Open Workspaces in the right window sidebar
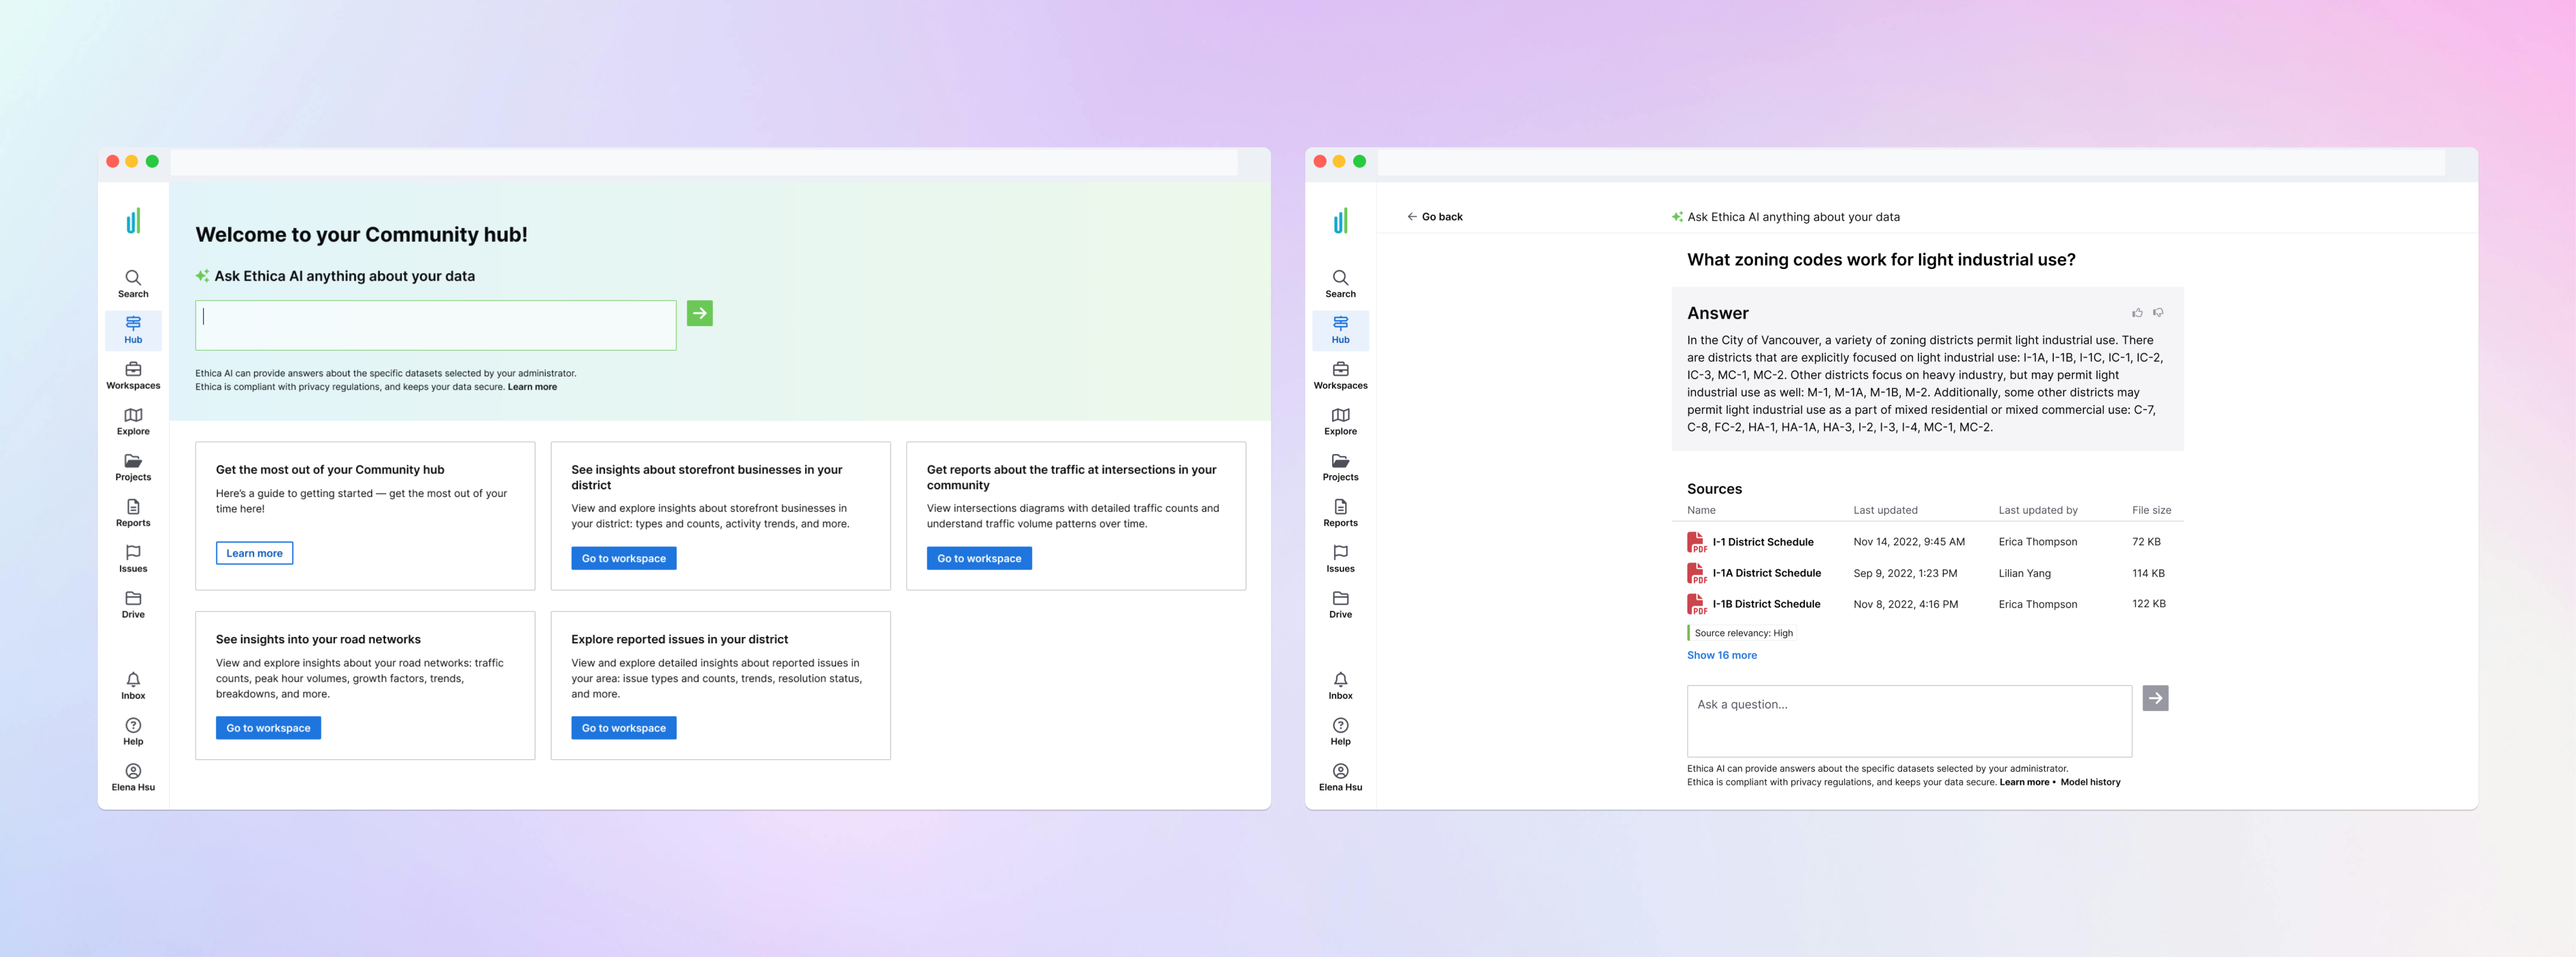 click(x=1340, y=375)
